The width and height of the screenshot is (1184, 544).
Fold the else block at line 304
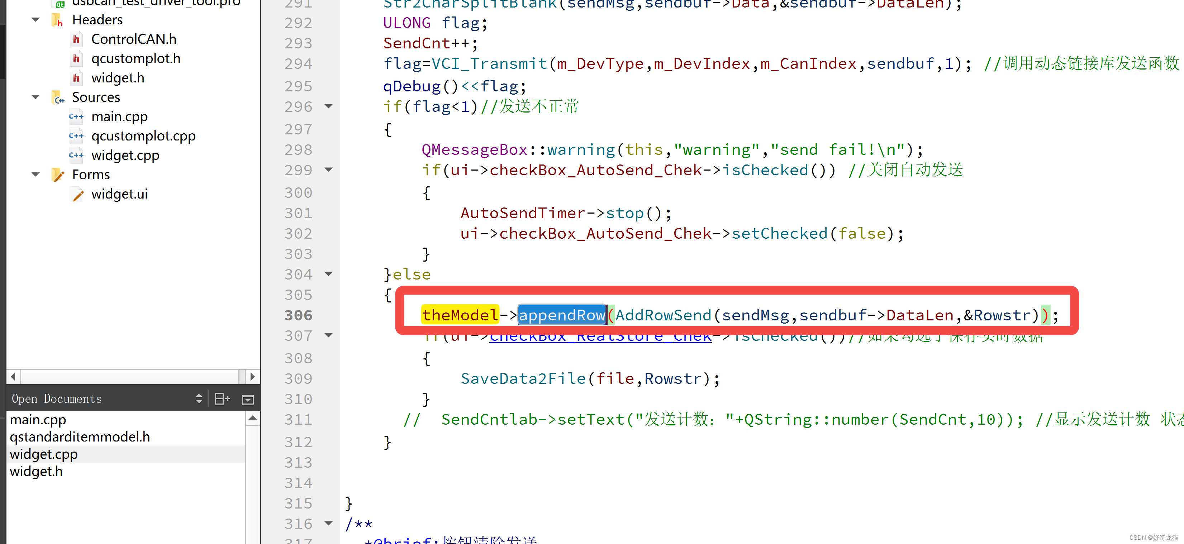[x=329, y=274]
